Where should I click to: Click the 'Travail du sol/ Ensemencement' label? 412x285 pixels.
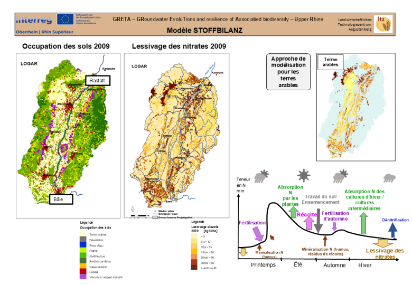(x=321, y=199)
